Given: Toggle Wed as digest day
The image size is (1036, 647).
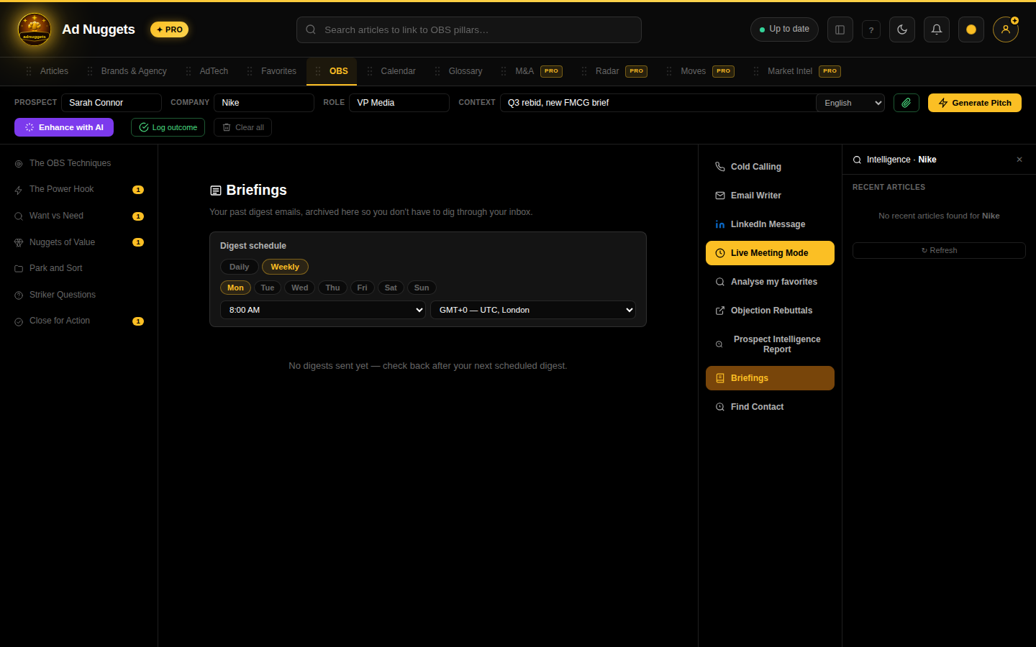Looking at the screenshot, I should pos(300,288).
